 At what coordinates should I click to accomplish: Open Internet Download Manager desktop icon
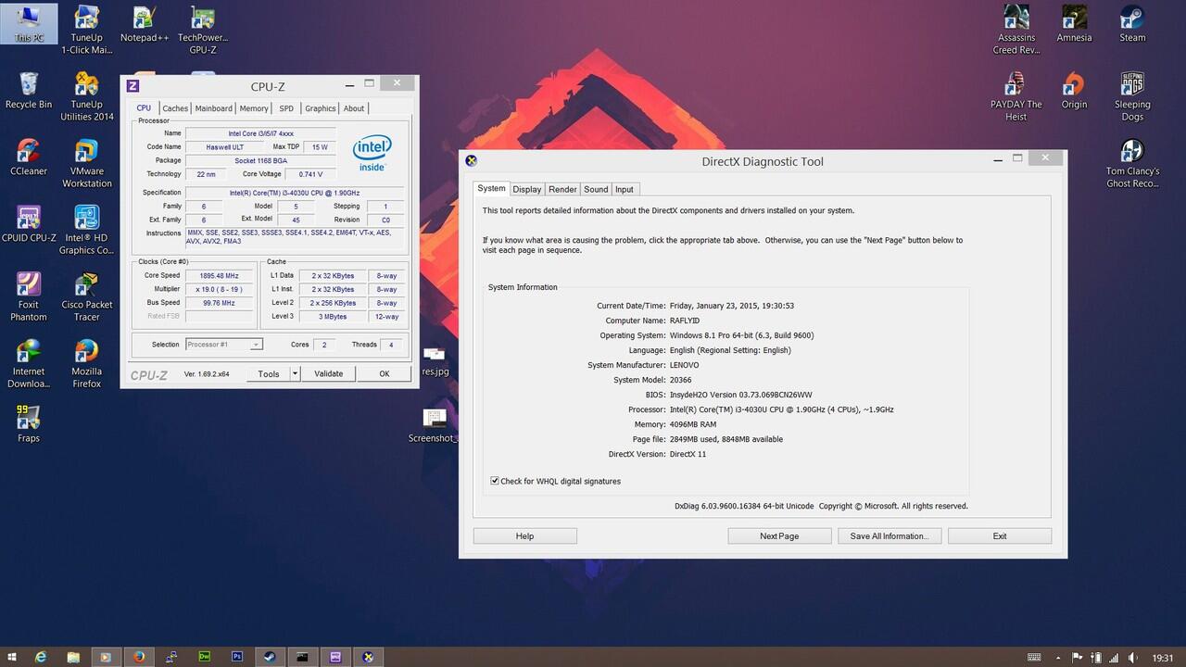point(29,363)
